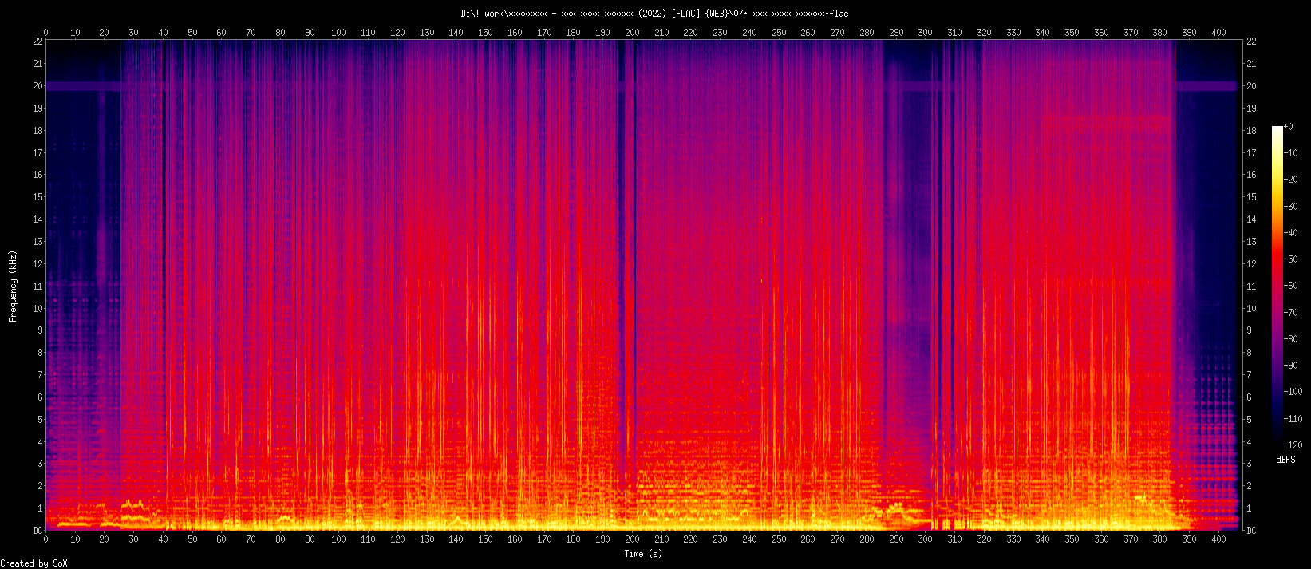The image size is (1311, 569).
Task: Click the '+0' value on dBFS scale
Action: pos(1289,127)
